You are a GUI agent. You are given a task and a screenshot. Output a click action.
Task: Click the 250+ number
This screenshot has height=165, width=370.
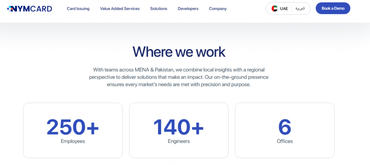point(73,126)
